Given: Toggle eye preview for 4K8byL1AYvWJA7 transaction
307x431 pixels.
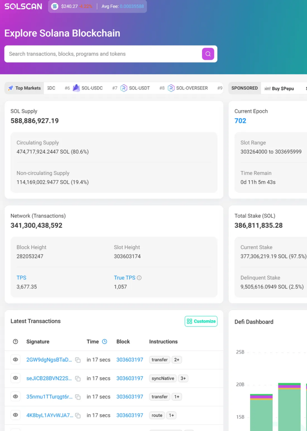Looking at the screenshot, I should pyautogui.click(x=16, y=415).
